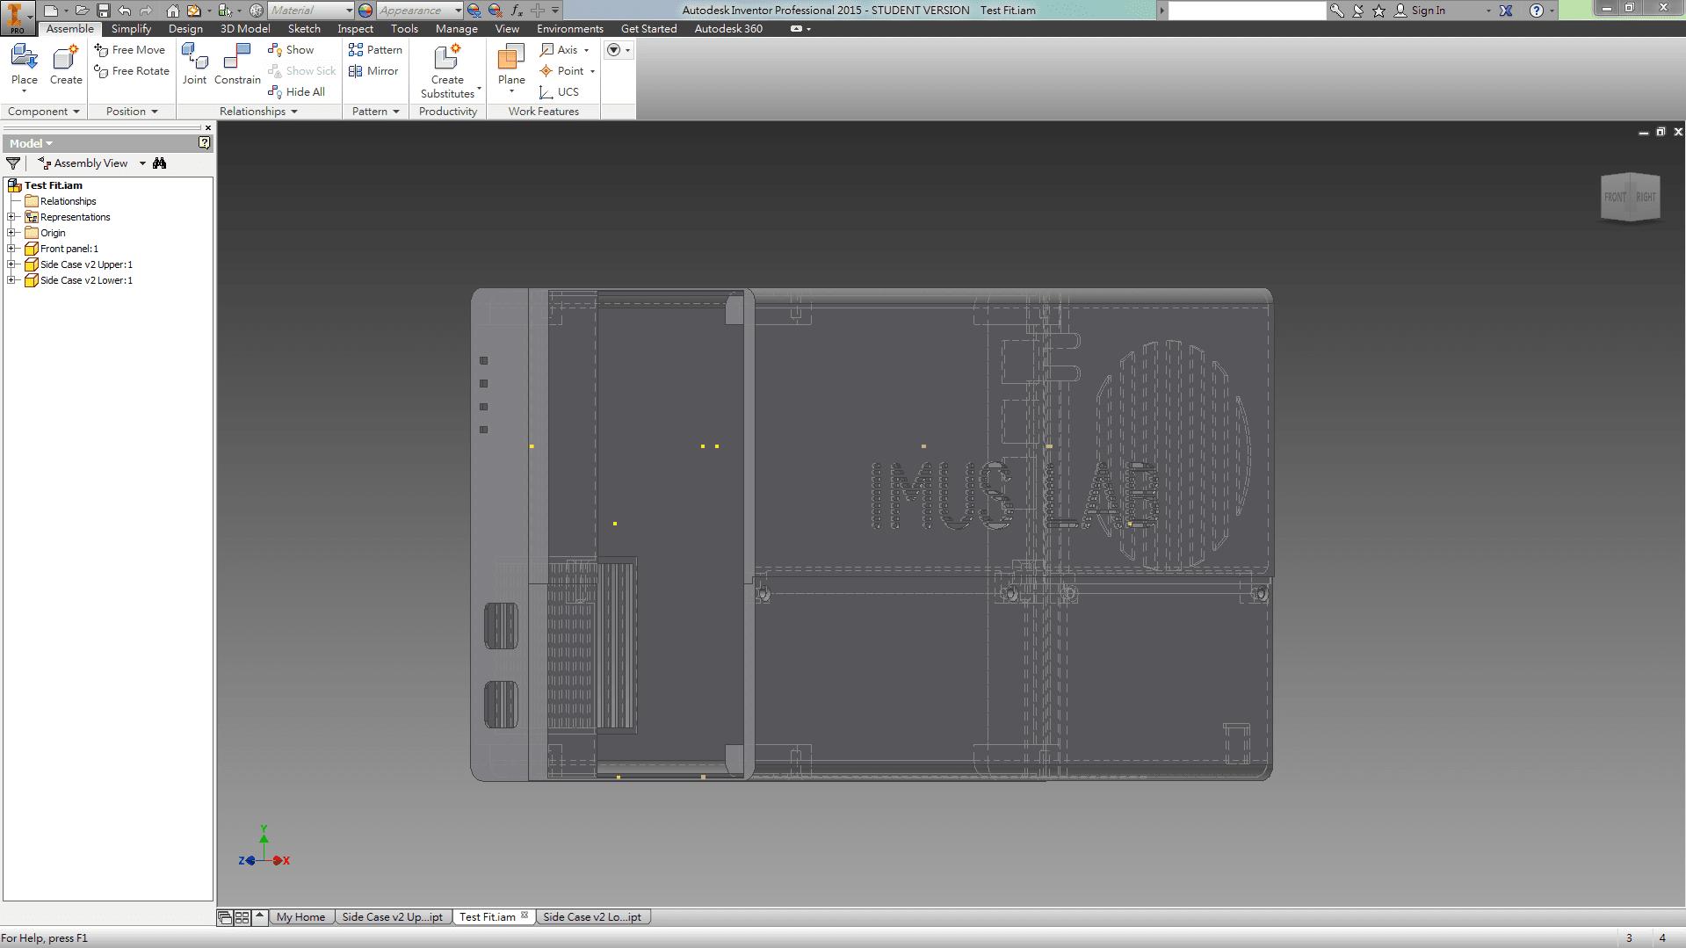Switch to the Sketch ribbon tab
The height and width of the screenshot is (948, 1686).
click(303, 28)
